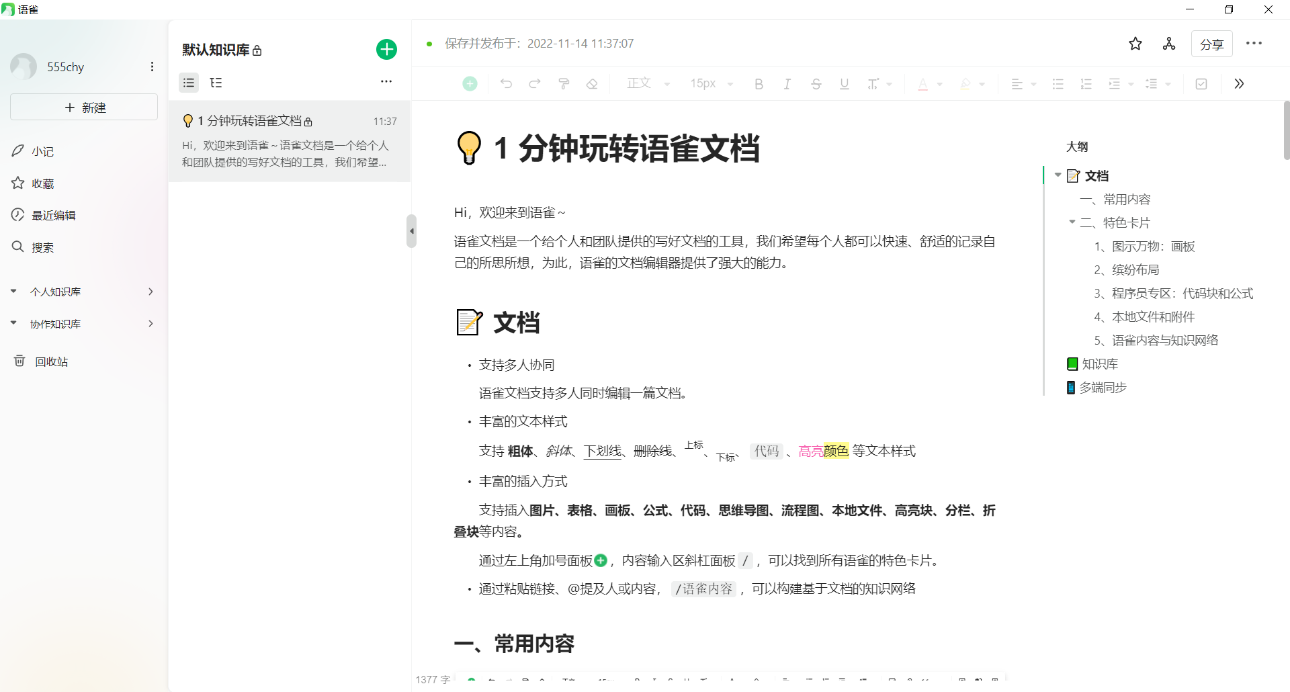
Task: Toggle italic formatting
Action: point(787,84)
